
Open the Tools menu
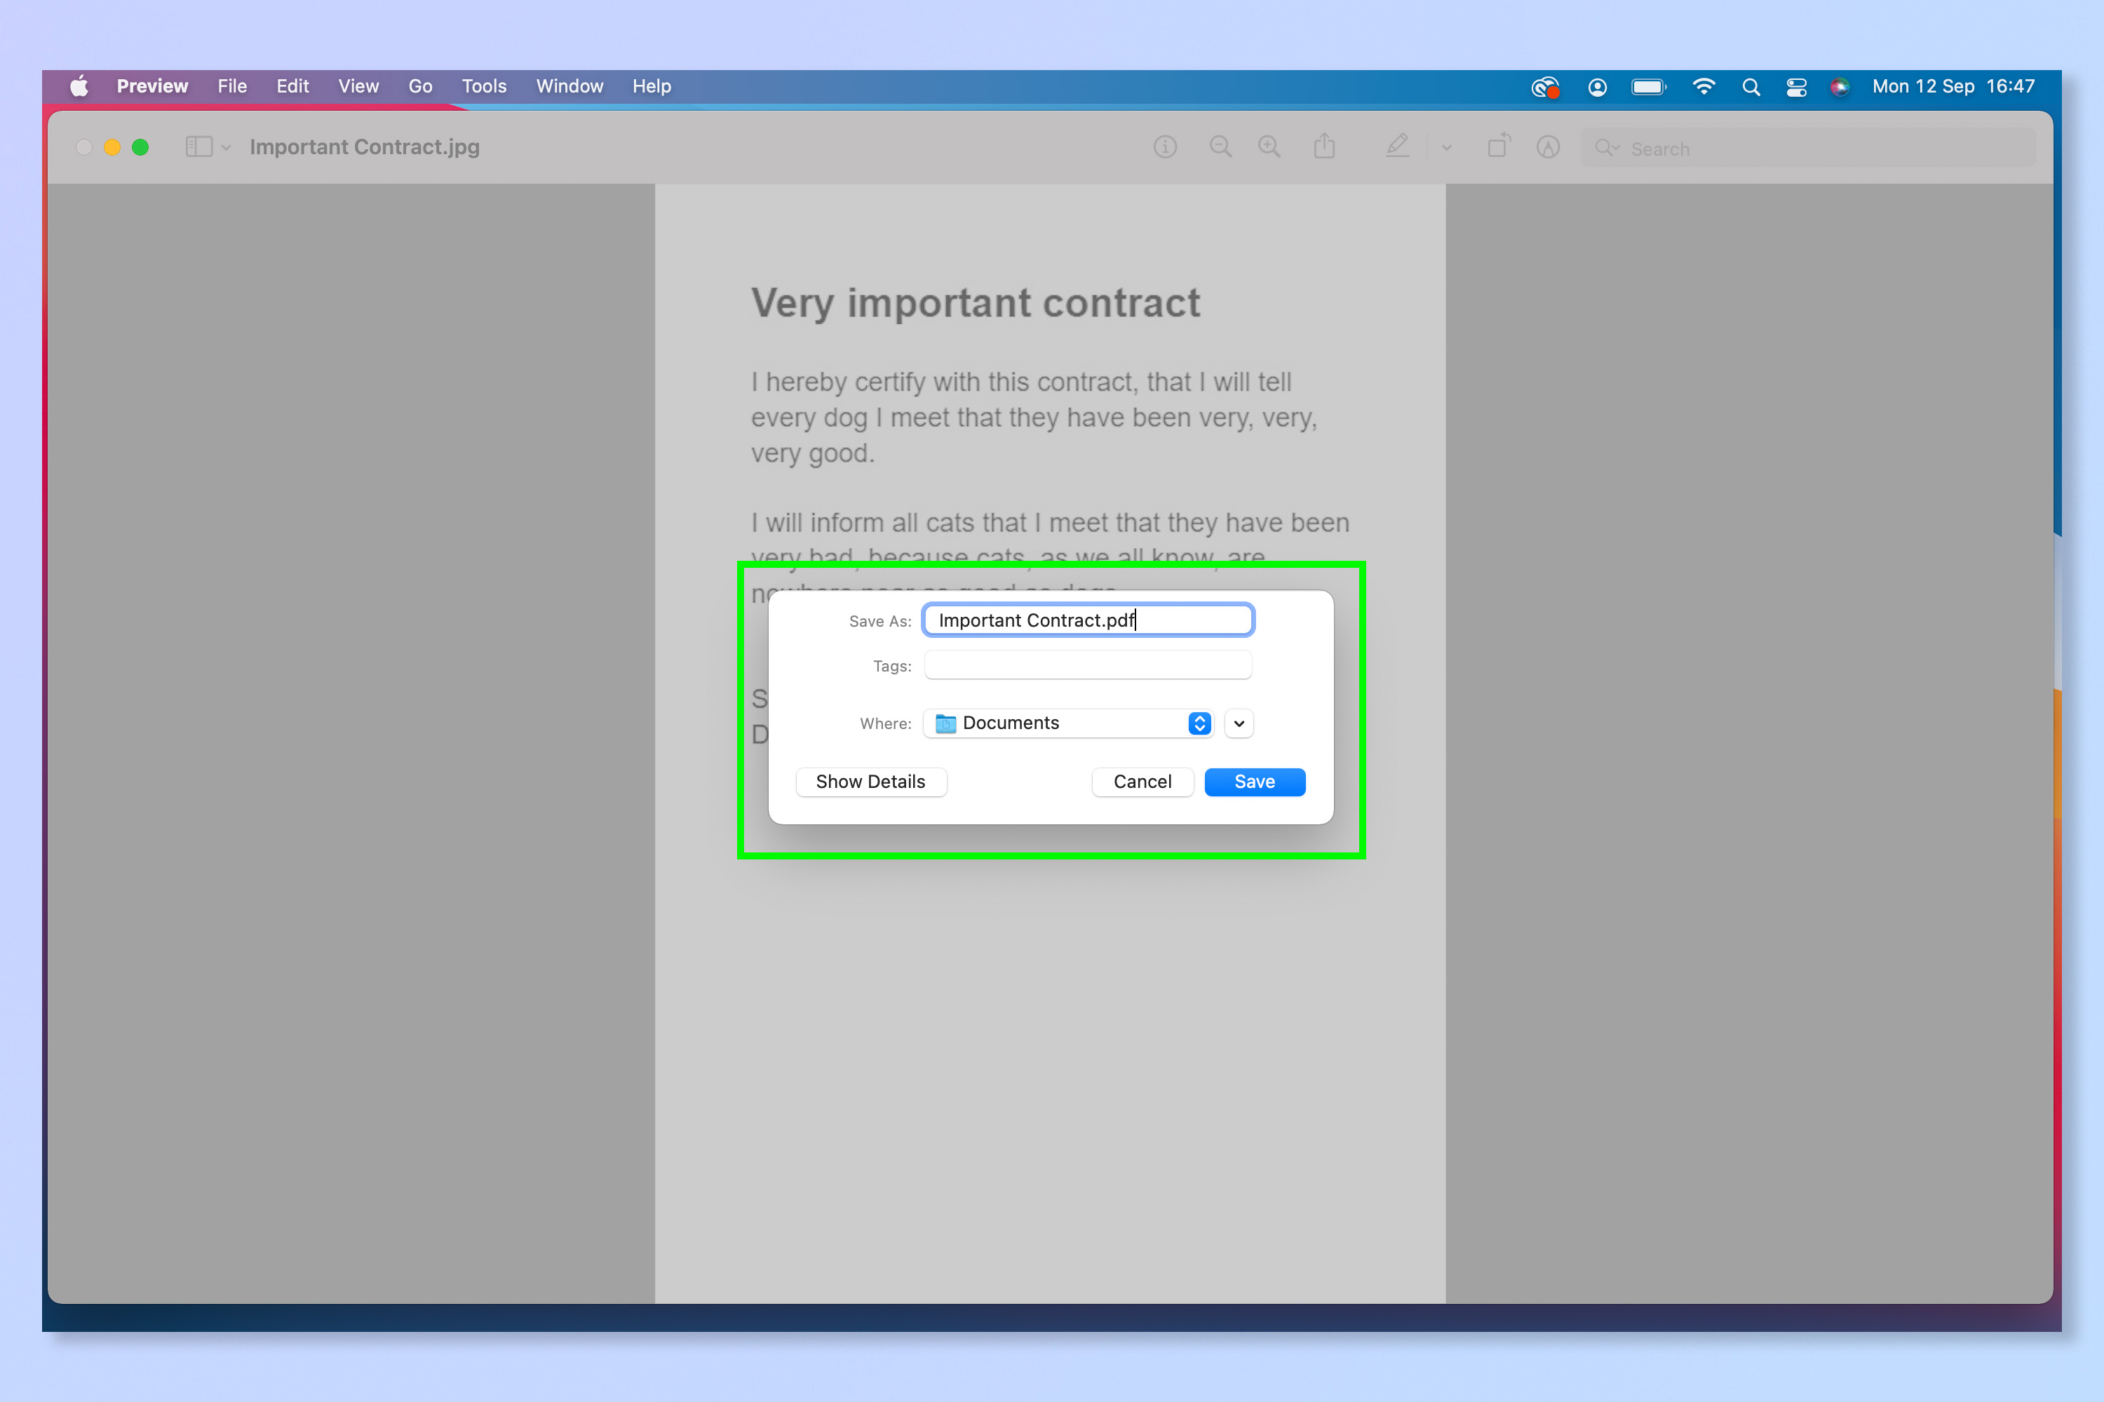pyautogui.click(x=484, y=86)
